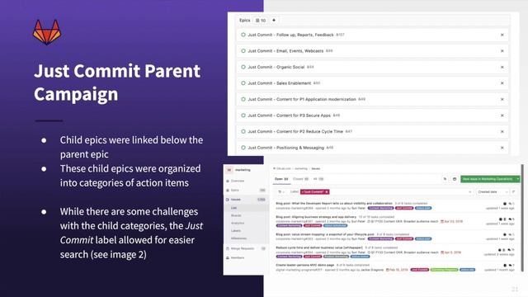Viewport: 528px width, 297px height.
Task: Open the Content for P1 Application modernization epic
Action: coord(302,99)
